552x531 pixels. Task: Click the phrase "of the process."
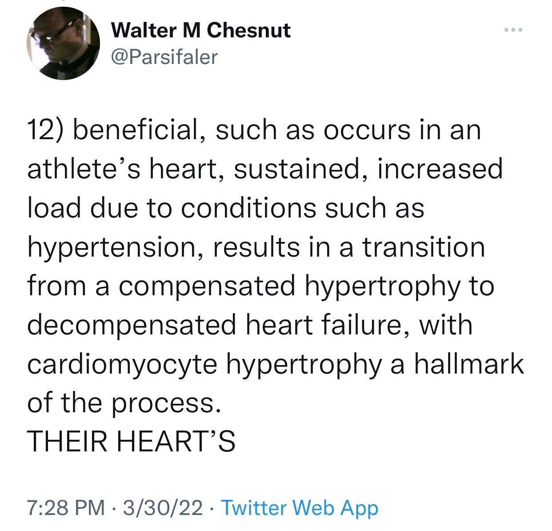click(124, 403)
